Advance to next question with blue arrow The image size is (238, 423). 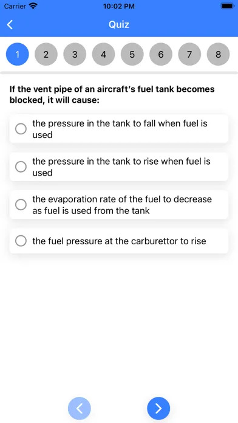[x=158, y=408]
